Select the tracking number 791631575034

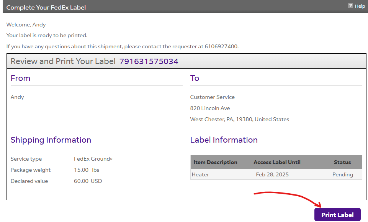point(149,61)
